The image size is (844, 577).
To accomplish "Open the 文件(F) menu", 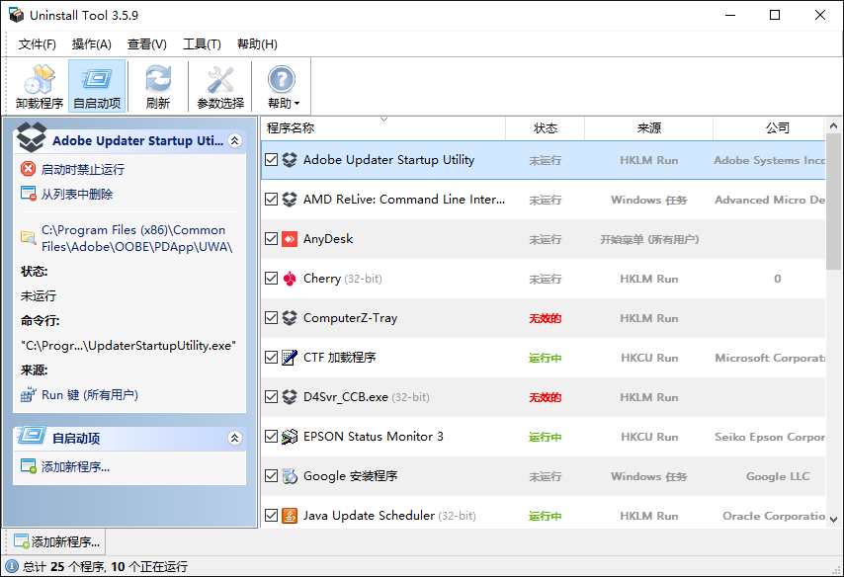I will [x=38, y=44].
